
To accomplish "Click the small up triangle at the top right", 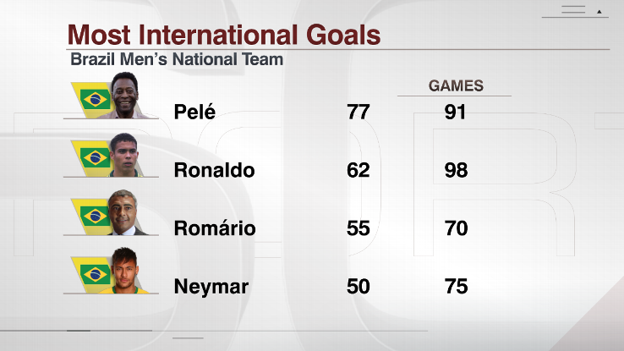I will point(599,12).
